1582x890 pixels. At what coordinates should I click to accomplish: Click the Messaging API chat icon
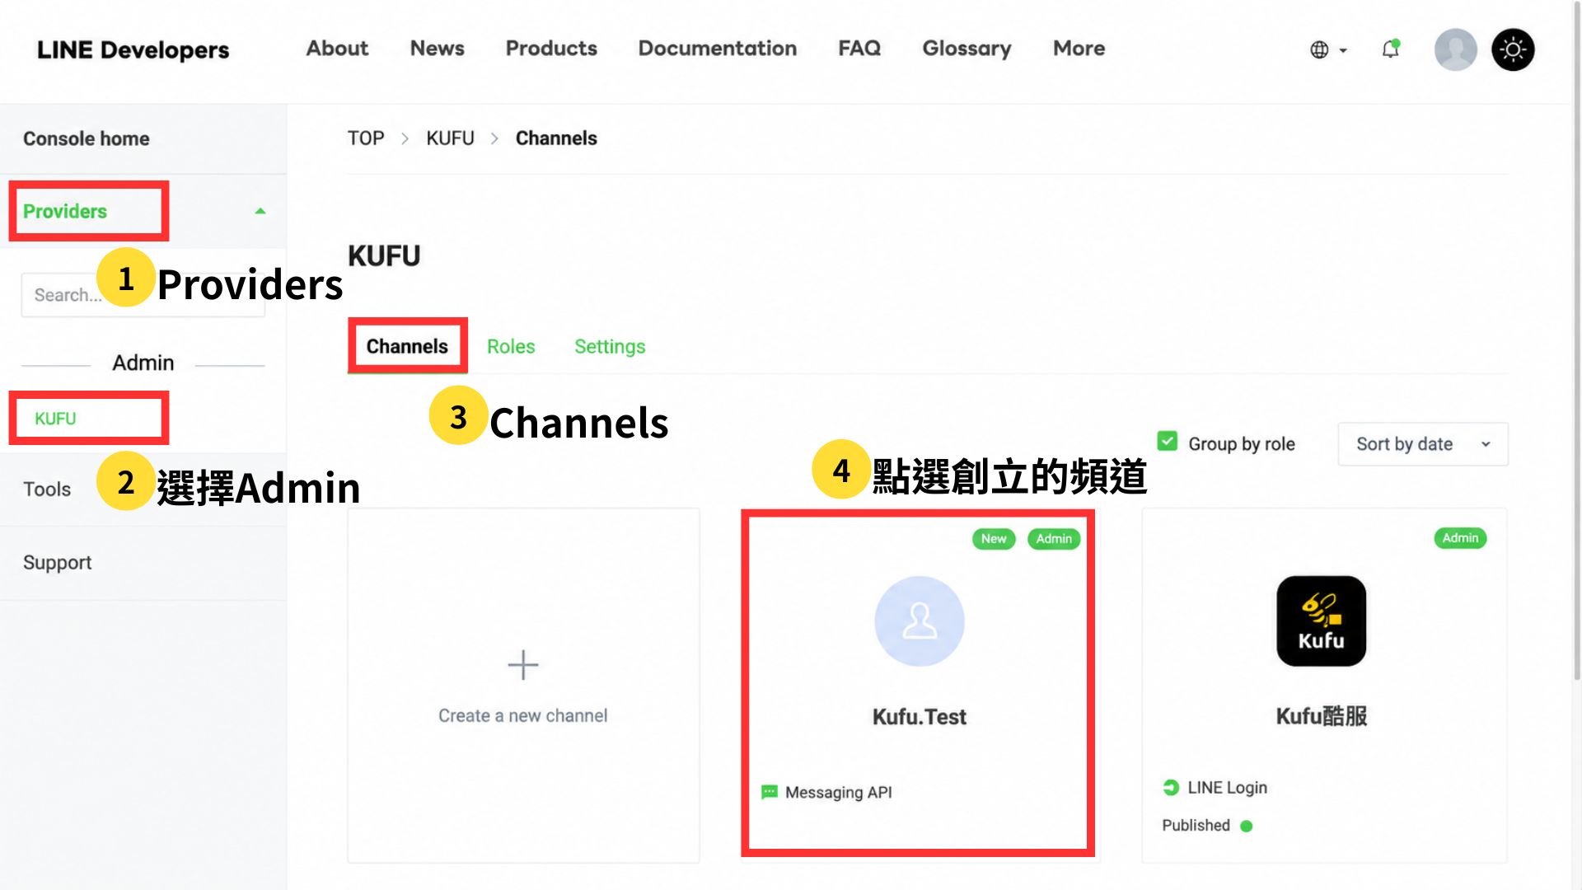[770, 793]
